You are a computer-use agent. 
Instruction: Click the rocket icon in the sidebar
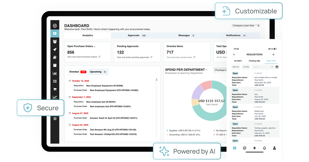click(55, 49)
